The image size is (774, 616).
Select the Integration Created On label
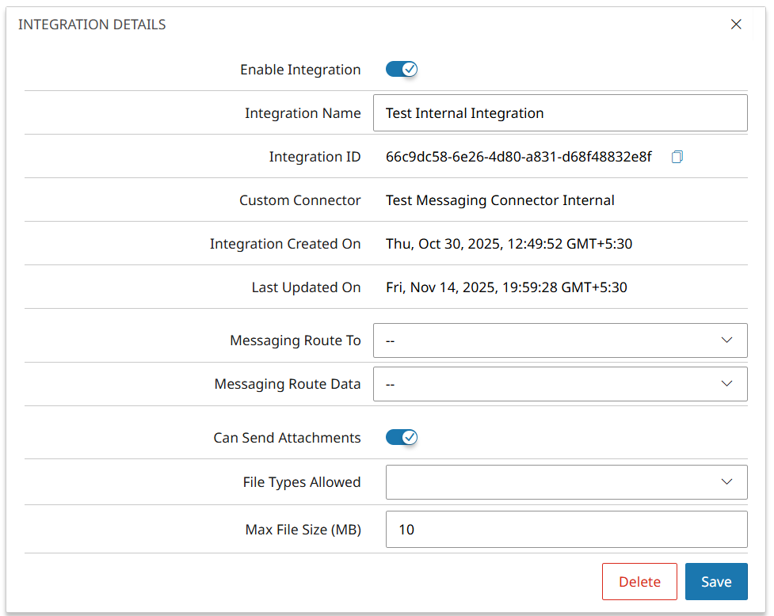point(285,244)
